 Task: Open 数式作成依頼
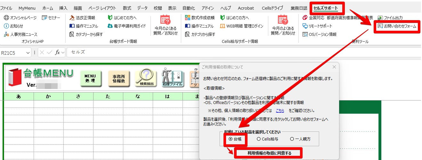pyautogui.click(x=200, y=18)
